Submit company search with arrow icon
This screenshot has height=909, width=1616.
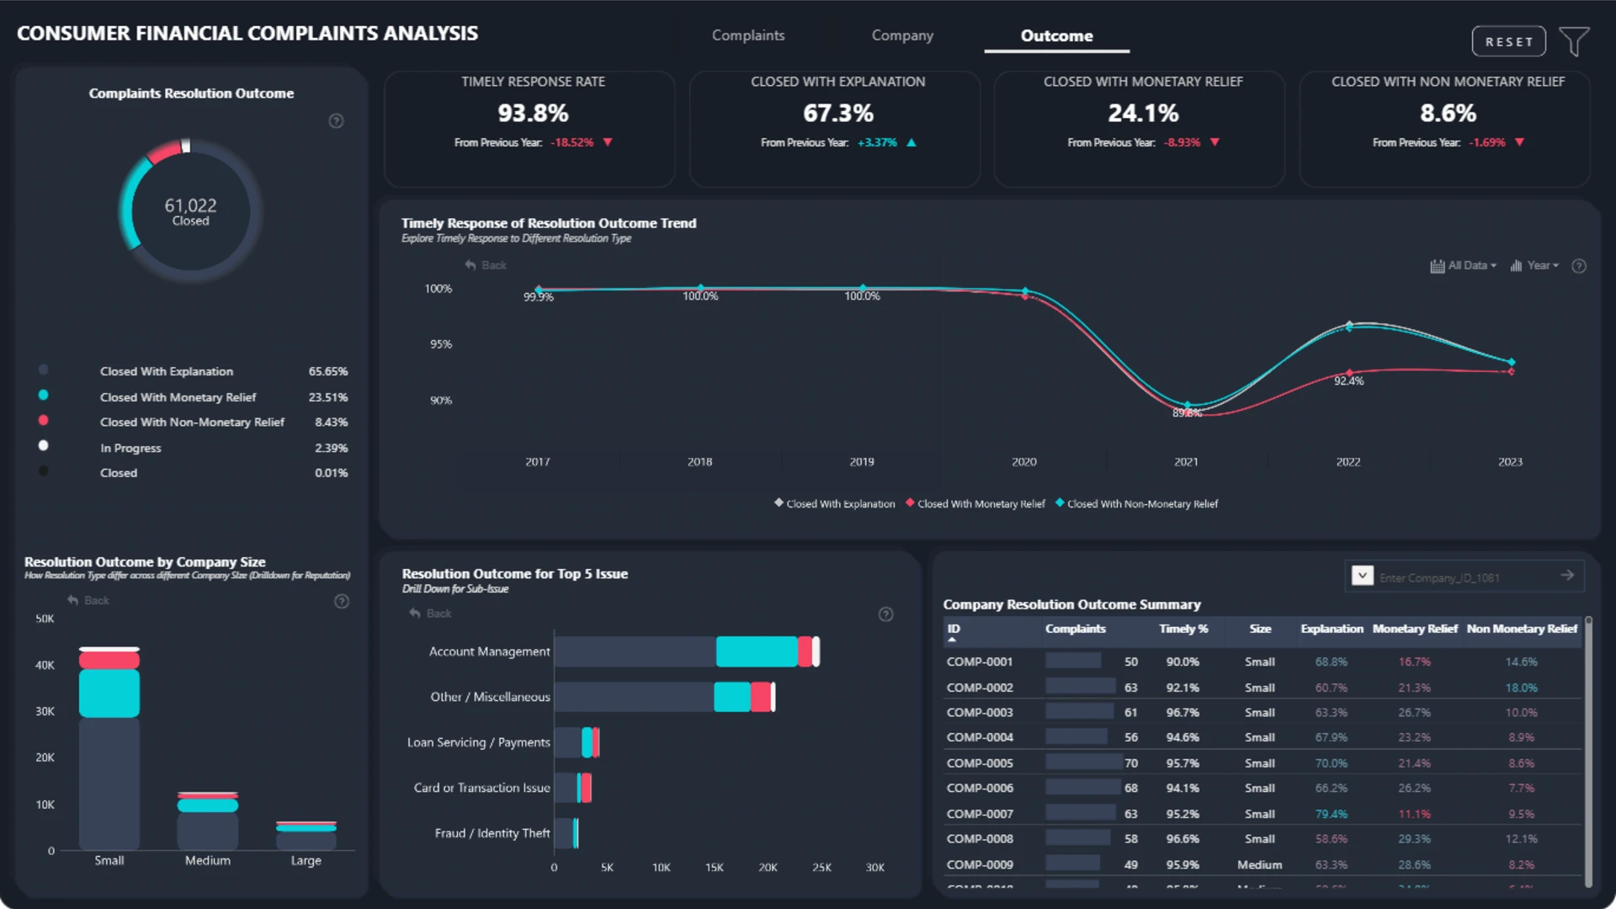(1567, 576)
